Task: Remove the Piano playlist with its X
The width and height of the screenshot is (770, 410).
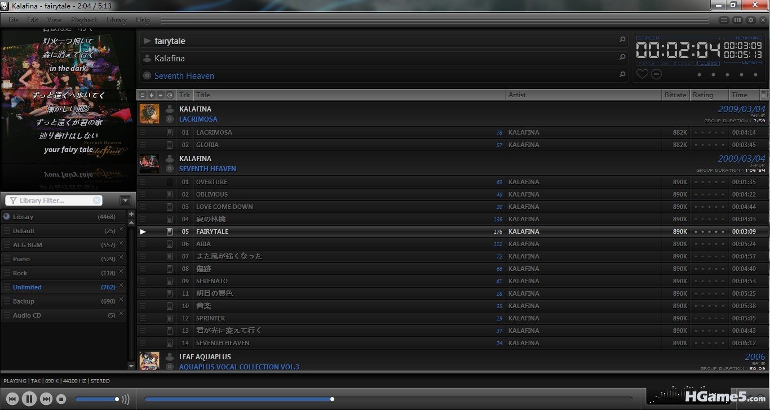Action: (121, 257)
